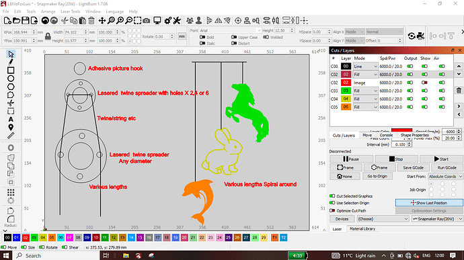464x260 pixels.
Task: Open the Align Y dropdown
Action: [354, 40]
